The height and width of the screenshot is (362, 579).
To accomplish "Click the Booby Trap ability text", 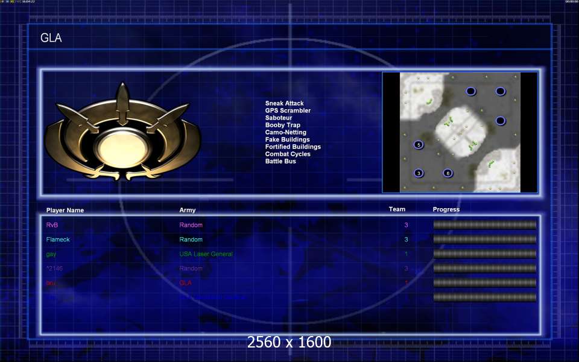I will (x=282, y=125).
